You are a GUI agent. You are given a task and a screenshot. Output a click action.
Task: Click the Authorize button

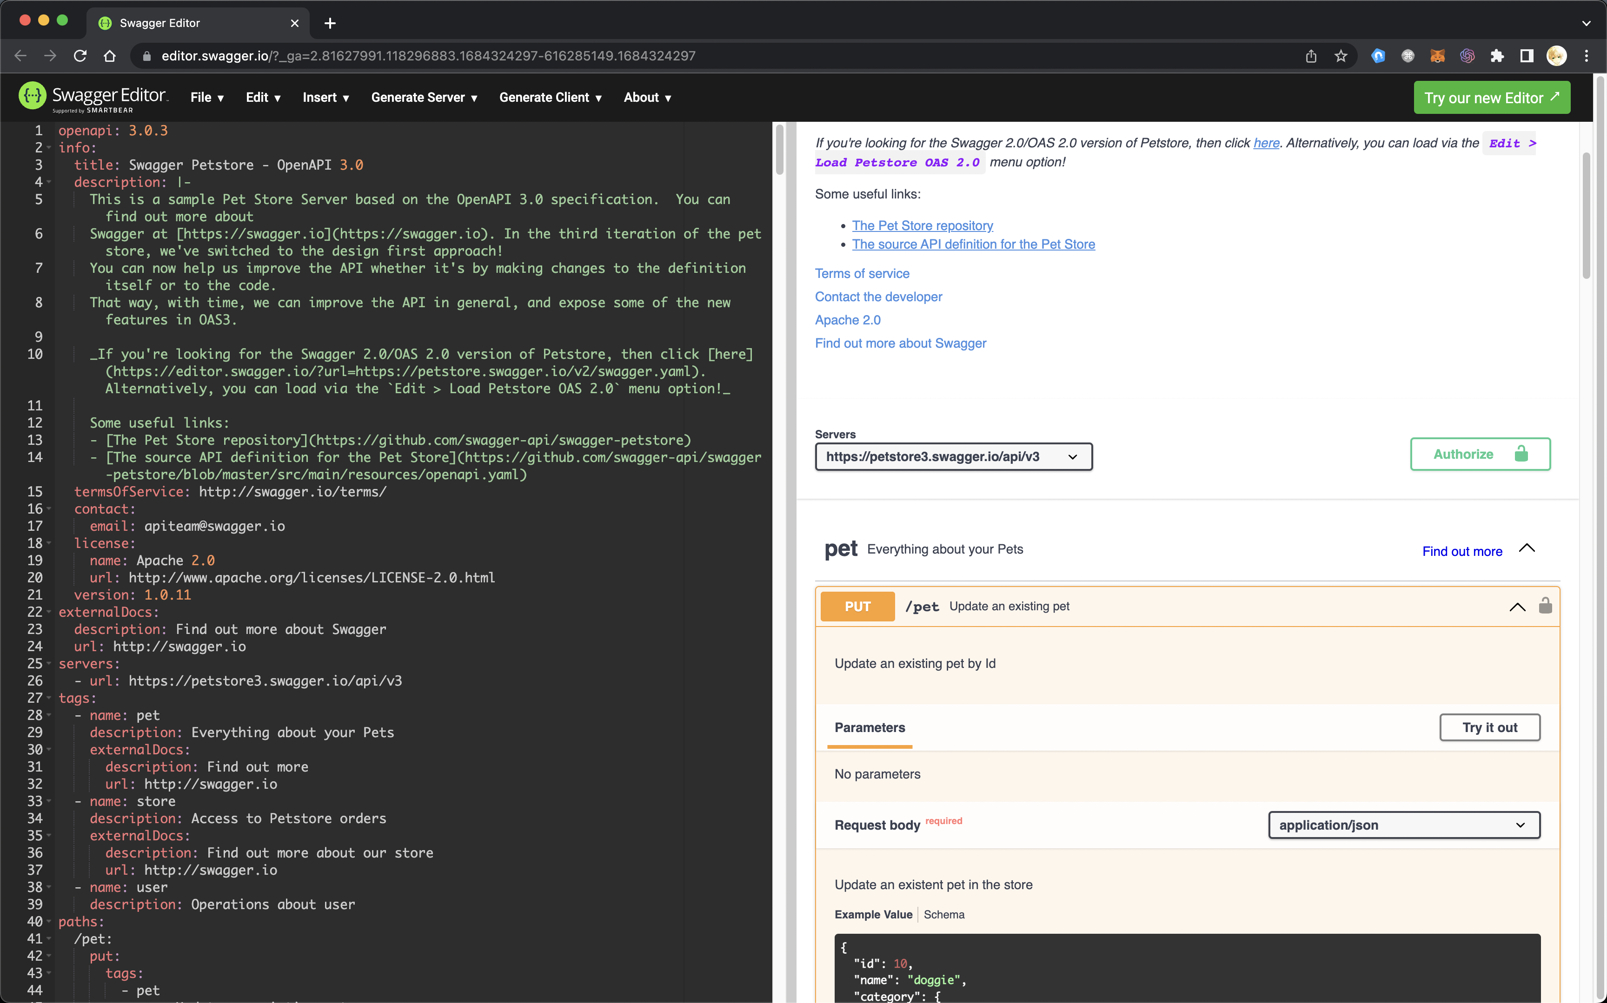pos(1480,454)
